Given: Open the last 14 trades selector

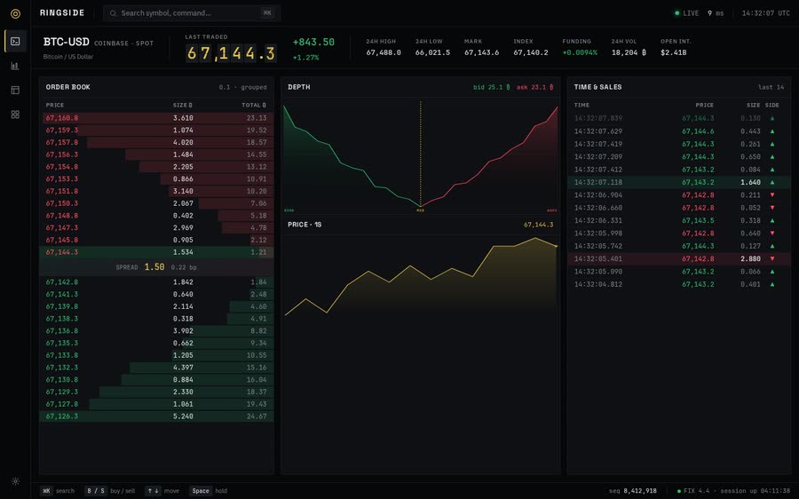Looking at the screenshot, I should click(x=771, y=87).
